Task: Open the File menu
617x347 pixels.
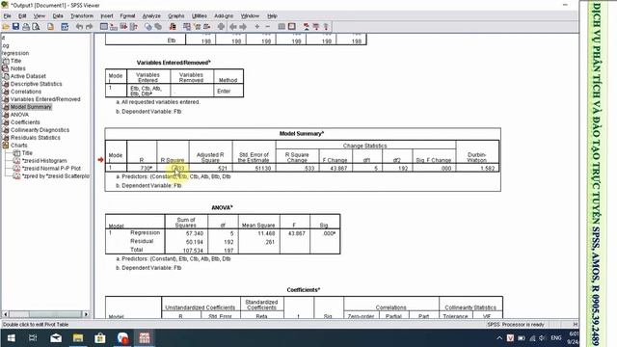Action: (8, 16)
